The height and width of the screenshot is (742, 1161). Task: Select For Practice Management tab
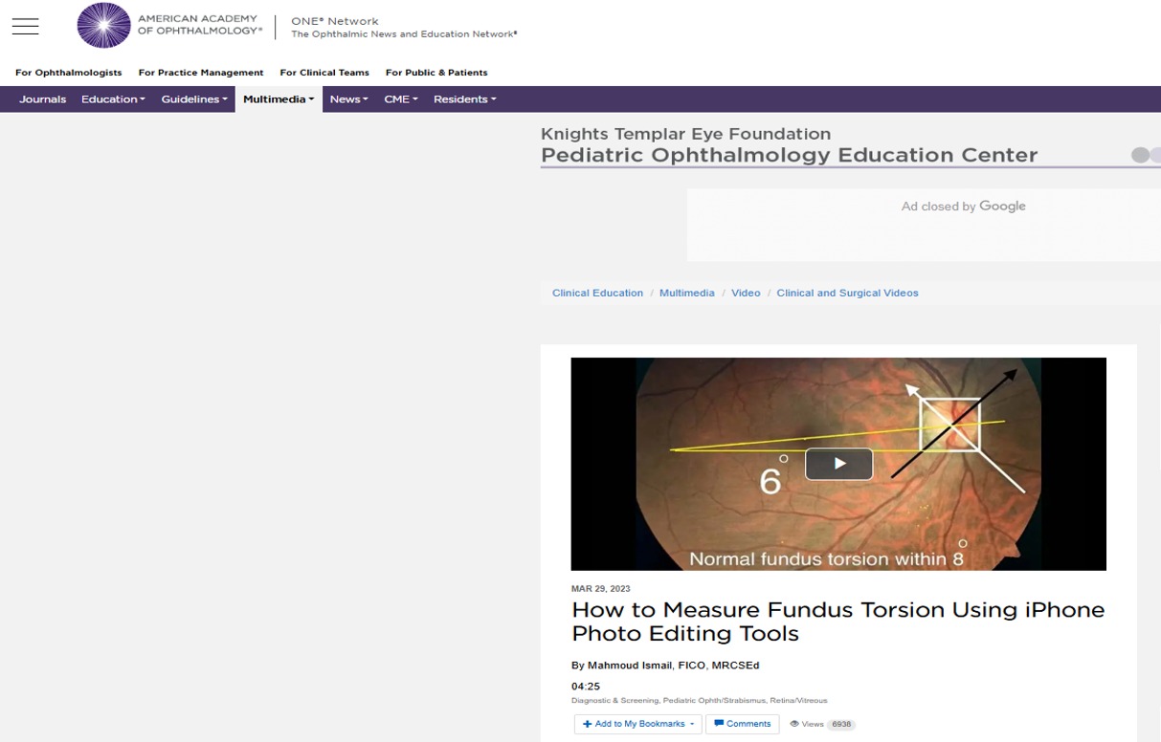(x=201, y=73)
